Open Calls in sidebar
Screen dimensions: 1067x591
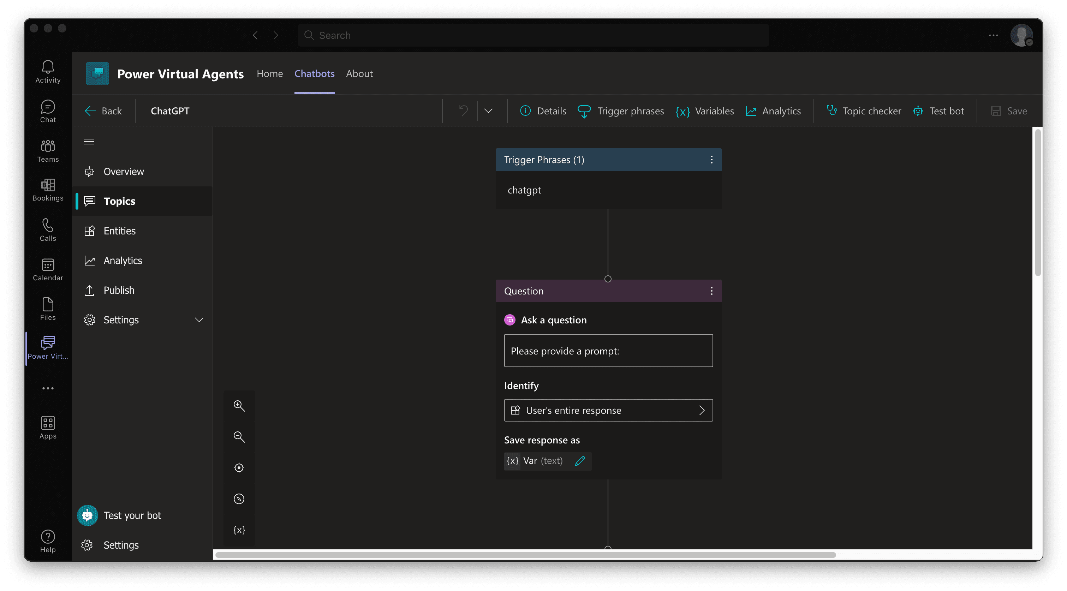pos(48,230)
